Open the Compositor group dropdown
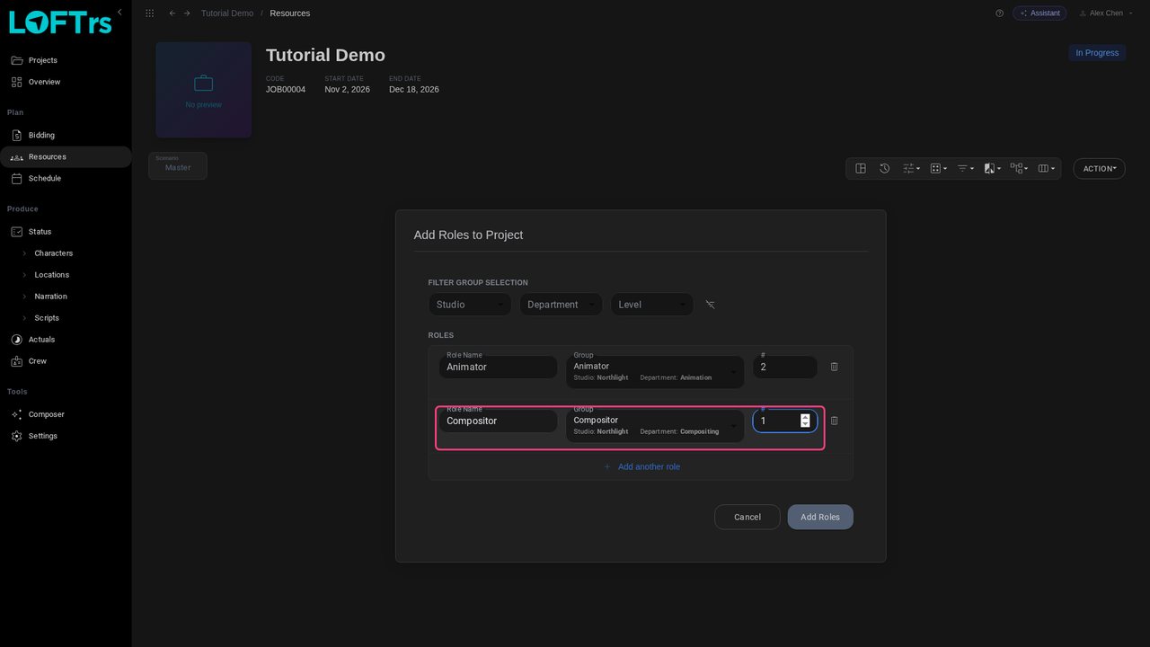The width and height of the screenshot is (1150, 647). (x=655, y=426)
